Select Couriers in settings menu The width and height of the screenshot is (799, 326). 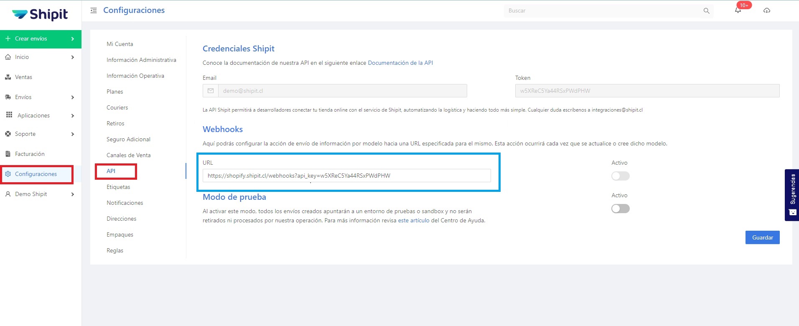click(x=117, y=107)
